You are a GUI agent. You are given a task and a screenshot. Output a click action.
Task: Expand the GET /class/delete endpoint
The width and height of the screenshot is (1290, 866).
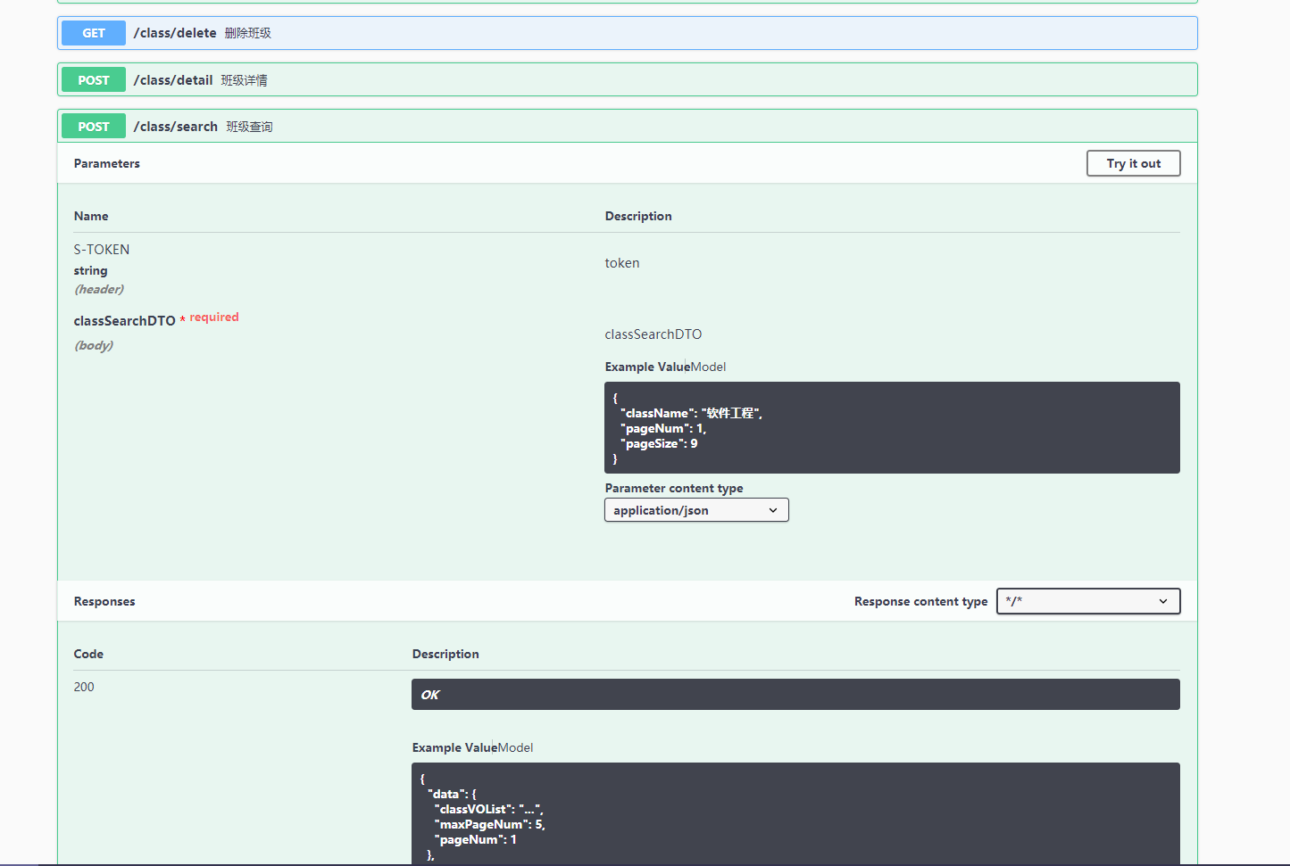pyautogui.click(x=625, y=33)
